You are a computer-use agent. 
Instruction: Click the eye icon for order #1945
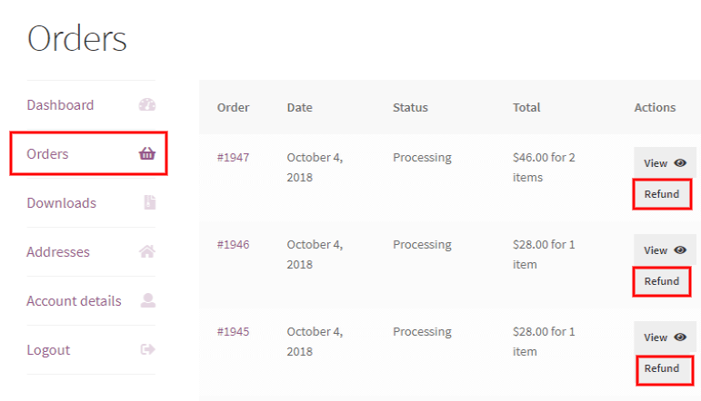click(x=680, y=337)
